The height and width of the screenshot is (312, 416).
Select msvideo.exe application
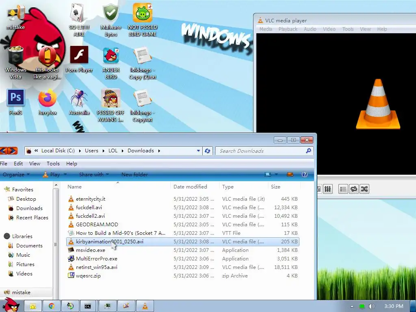pos(182,250)
